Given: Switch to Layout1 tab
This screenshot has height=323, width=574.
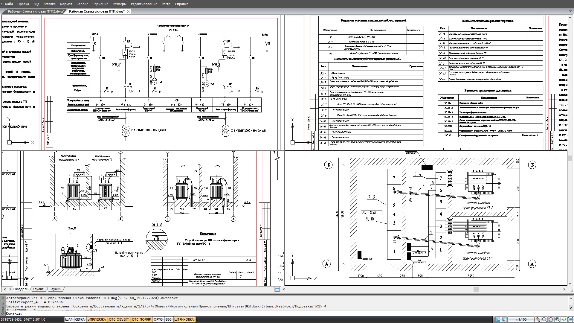Looking at the screenshot, I should 39,289.
